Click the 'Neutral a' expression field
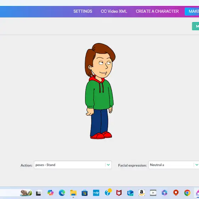 point(174,165)
